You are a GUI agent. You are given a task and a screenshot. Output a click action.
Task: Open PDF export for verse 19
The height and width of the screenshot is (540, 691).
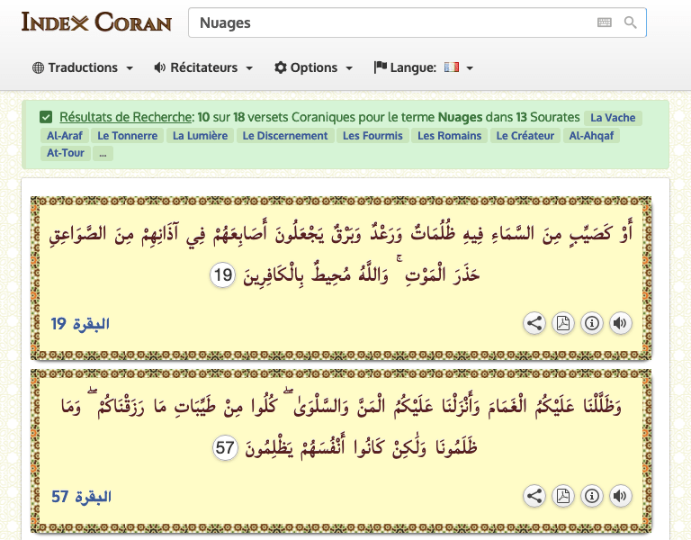click(562, 323)
